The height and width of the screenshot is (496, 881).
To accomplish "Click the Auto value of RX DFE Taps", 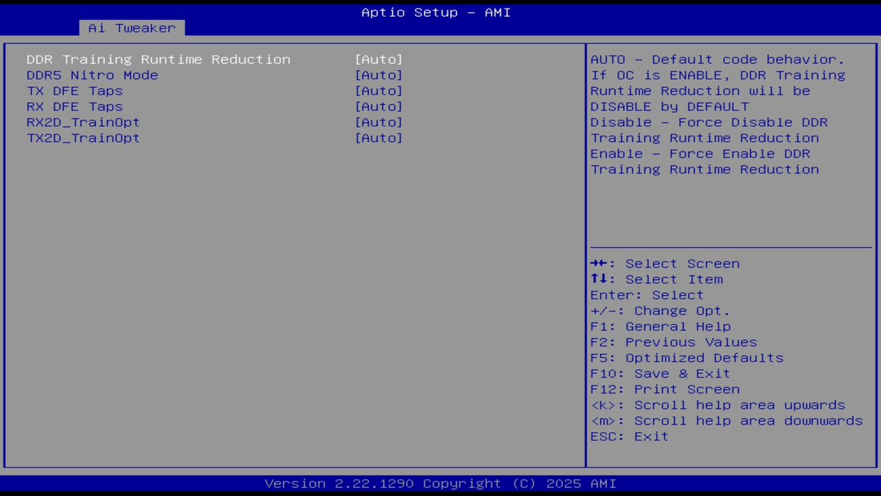I will pos(379,106).
